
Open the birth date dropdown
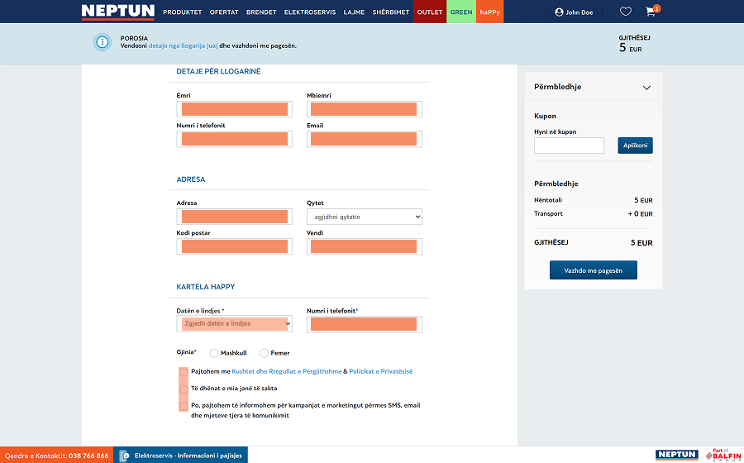click(235, 323)
